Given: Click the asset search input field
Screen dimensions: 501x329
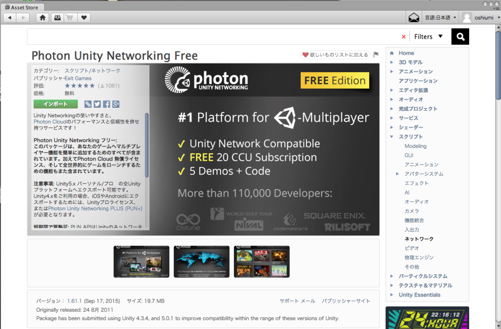Looking at the screenshot, I should click(213, 37).
